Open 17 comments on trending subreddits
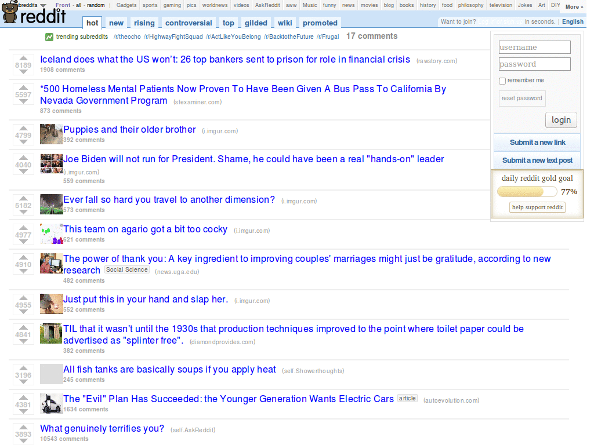Screen dimensions: 594x445 [x=372, y=37]
